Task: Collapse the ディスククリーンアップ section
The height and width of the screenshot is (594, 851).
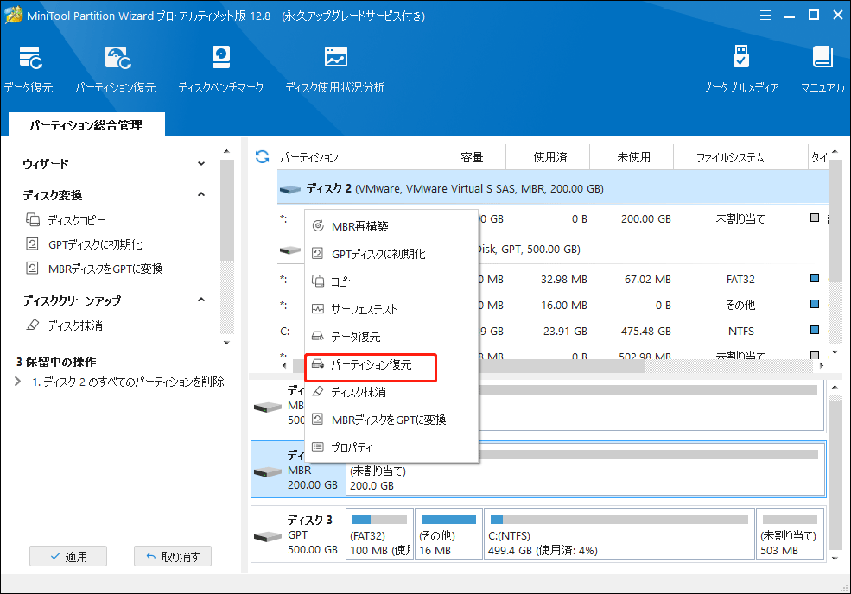Action: (201, 300)
